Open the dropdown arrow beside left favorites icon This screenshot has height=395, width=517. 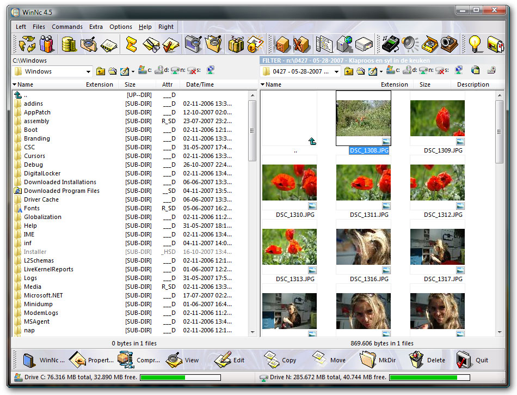(133, 71)
